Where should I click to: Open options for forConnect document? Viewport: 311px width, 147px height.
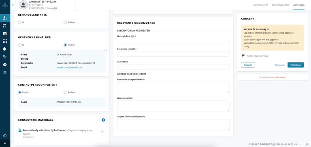coord(102,132)
